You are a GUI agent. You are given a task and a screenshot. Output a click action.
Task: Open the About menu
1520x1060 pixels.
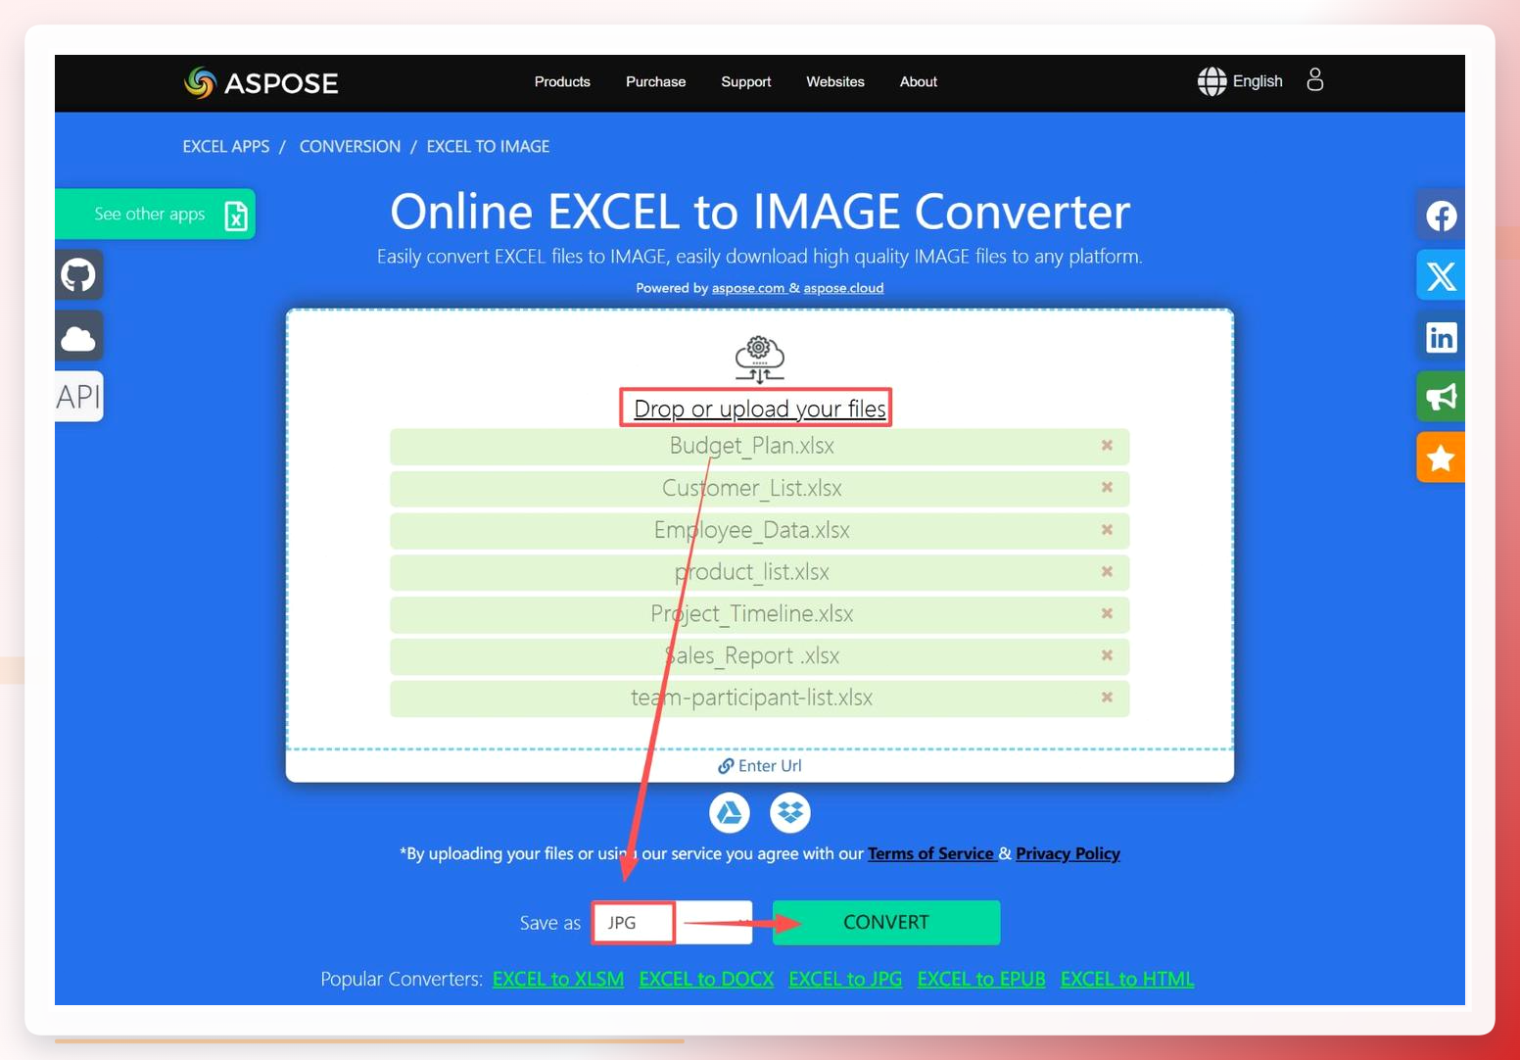click(919, 82)
